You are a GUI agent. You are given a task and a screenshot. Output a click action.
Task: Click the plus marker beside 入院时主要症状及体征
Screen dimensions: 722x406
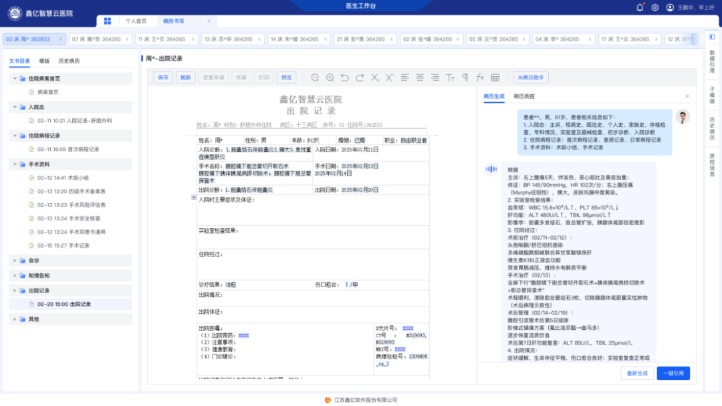[194, 197]
